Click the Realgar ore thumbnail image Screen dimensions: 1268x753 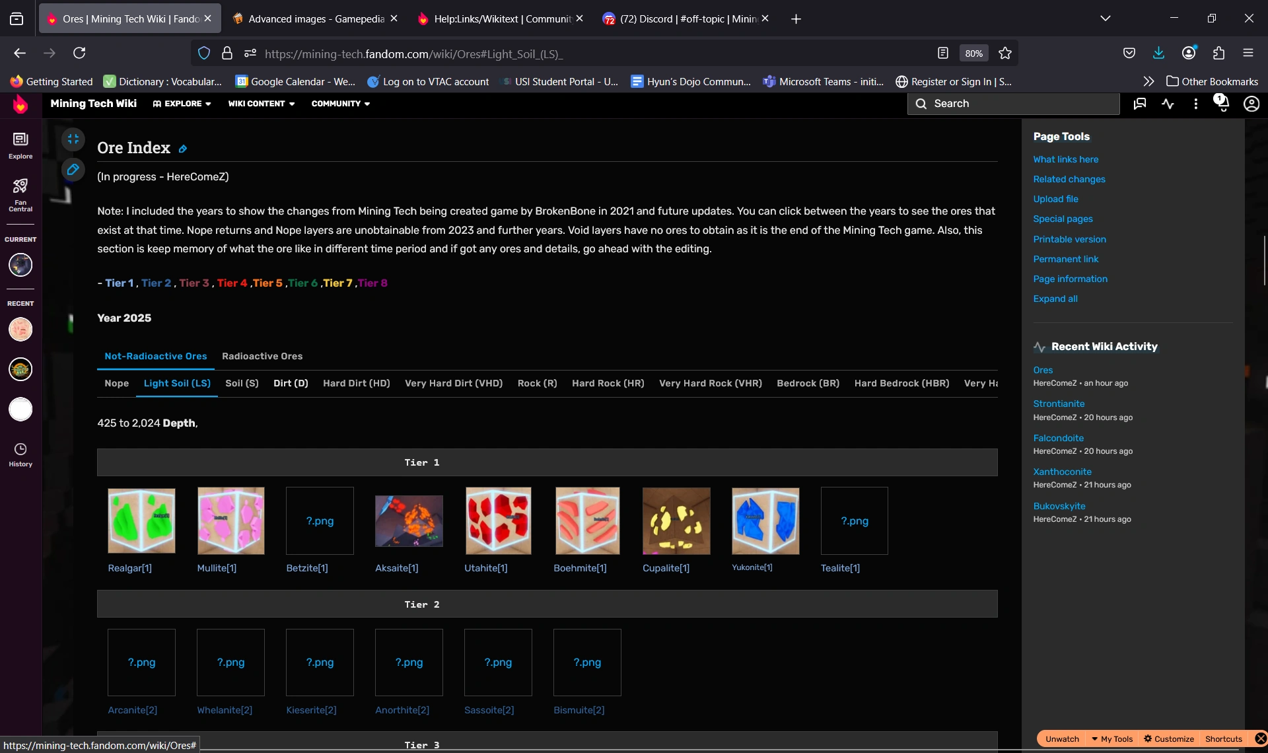click(141, 521)
